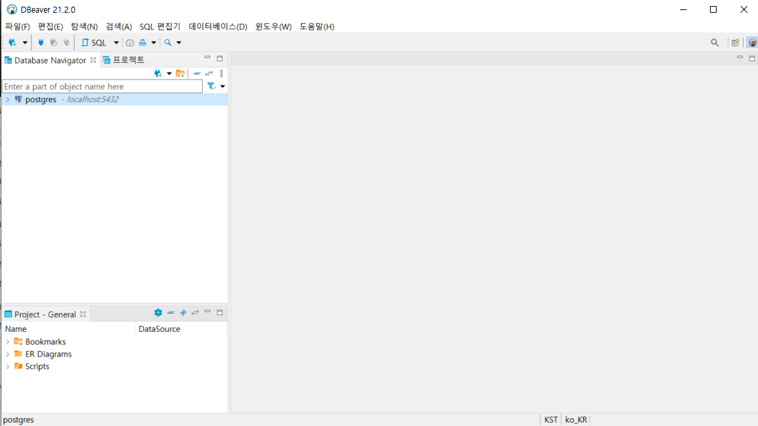Maximize the Database Navigator panel
758x426 pixels.
coord(220,59)
